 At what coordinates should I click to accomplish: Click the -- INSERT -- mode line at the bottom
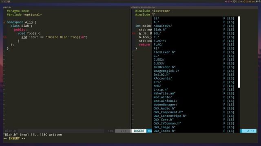(x=14, y=138)
